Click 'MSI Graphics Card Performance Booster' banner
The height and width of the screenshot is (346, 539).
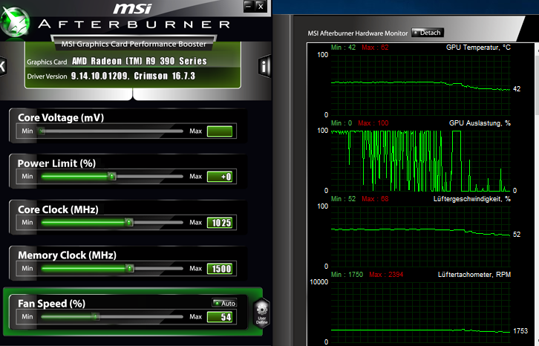click(x=134, y=44)
